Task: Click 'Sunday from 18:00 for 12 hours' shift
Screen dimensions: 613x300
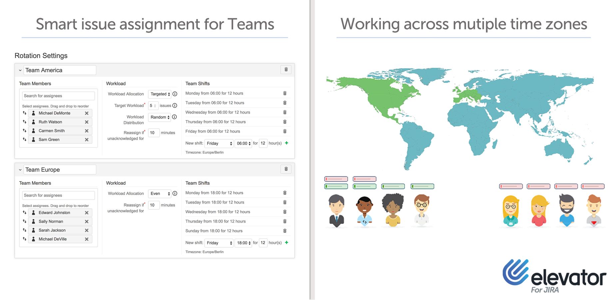Action: [214, 231]
